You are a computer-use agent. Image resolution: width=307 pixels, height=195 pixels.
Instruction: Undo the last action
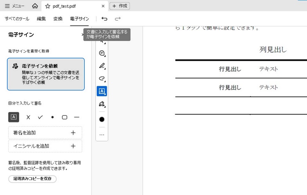click(104, 19)
